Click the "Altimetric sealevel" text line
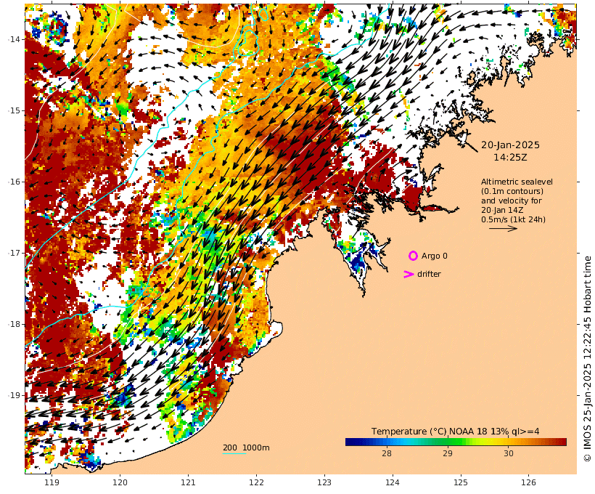Screen dimensions: 595x494 tap(517, 182)
